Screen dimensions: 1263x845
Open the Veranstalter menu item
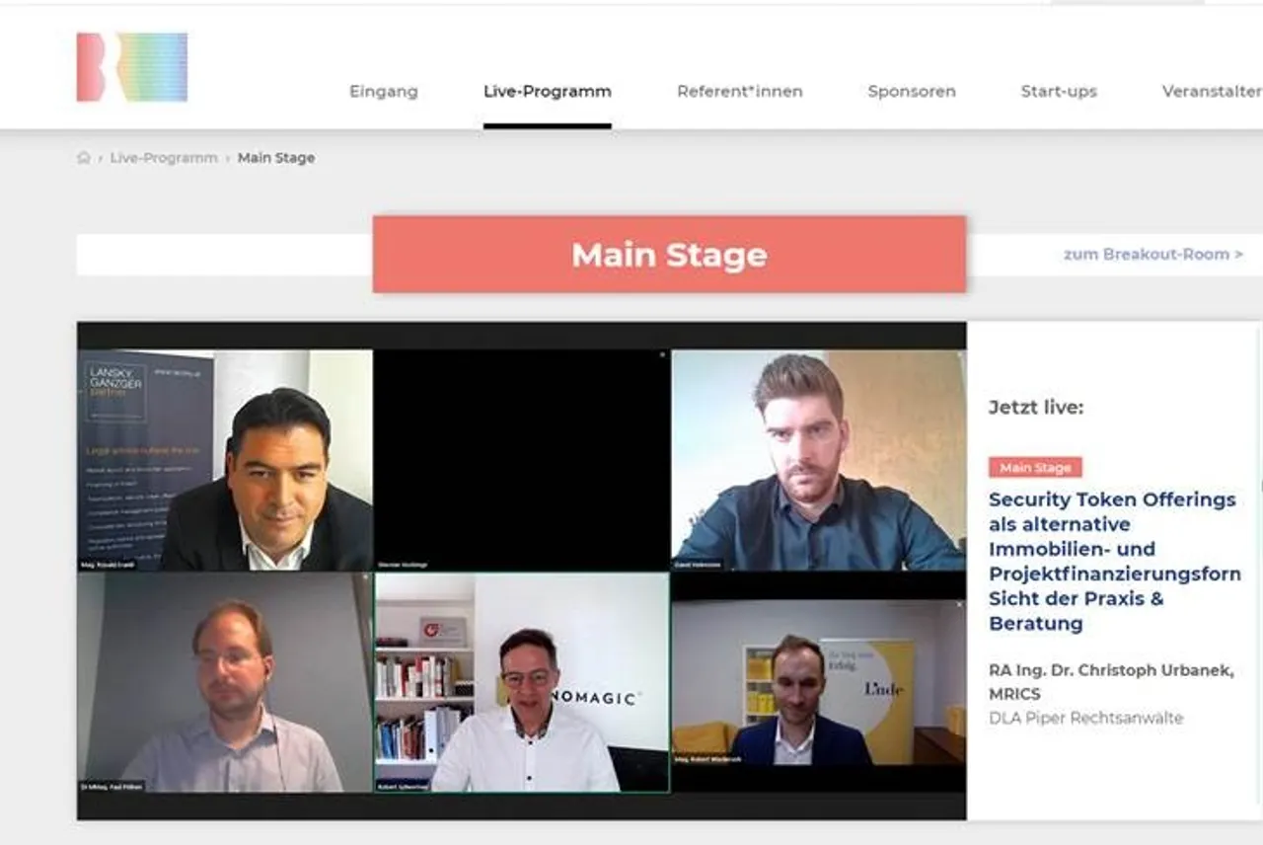[1212, 91]
